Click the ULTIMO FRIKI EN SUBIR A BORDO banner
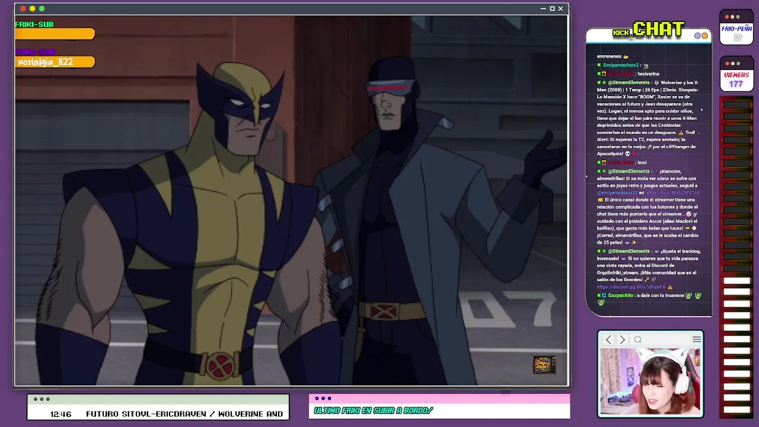759x427 pixels. pyautogui.click(x=374, y=410)
